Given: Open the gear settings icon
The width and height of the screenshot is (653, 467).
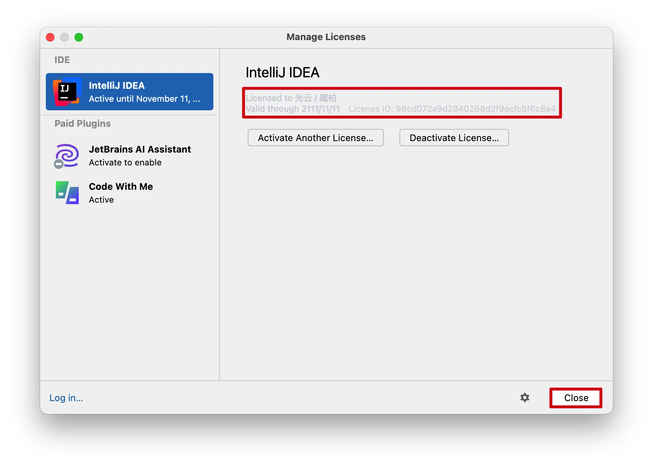Looking at the screenshot, I should tap(524, 398).
